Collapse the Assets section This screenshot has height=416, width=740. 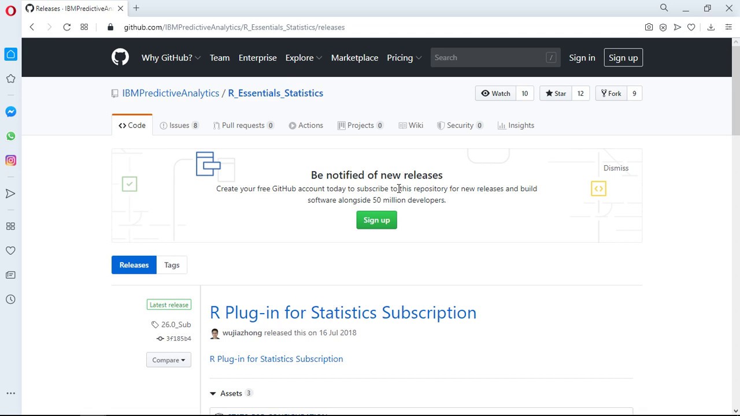click(x=231, y=393)
